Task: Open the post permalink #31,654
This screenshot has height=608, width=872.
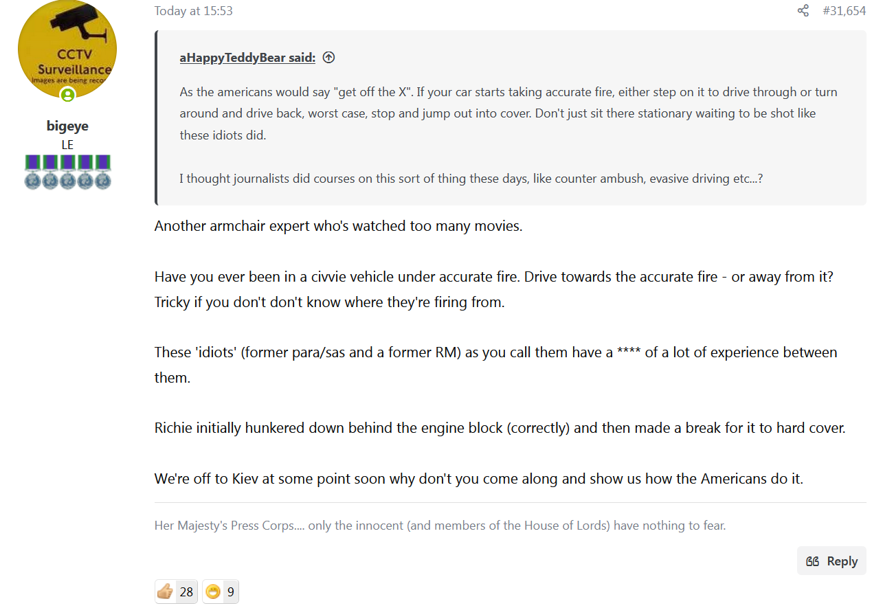Action: pos(844,10)
